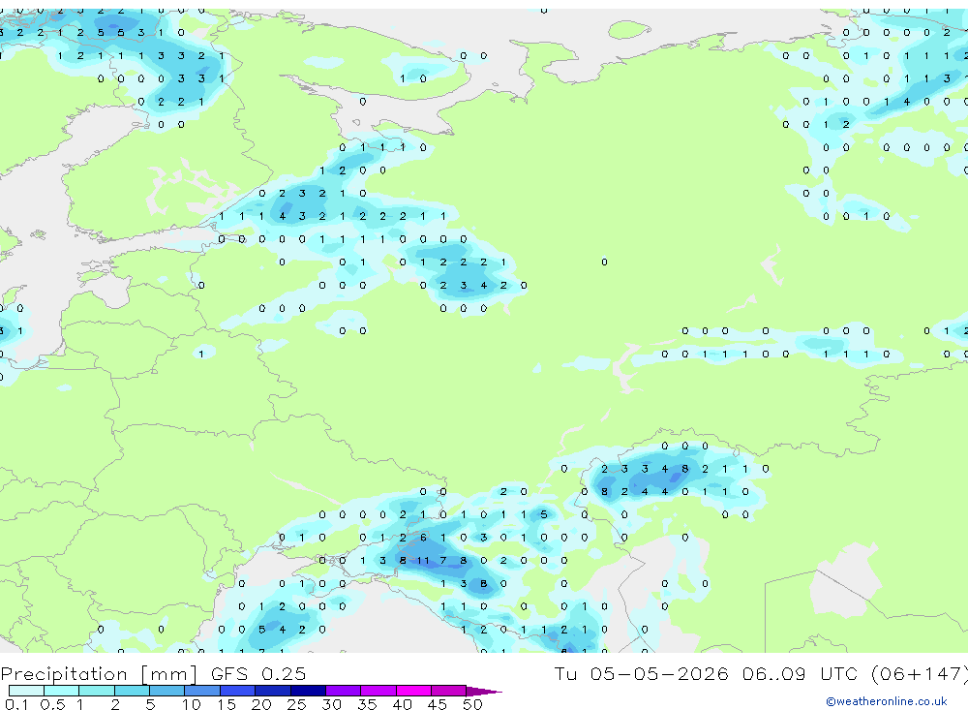The image size is (968, 710).
Task: Select the 2–5 mm legend color
Action: pos(132,691)
